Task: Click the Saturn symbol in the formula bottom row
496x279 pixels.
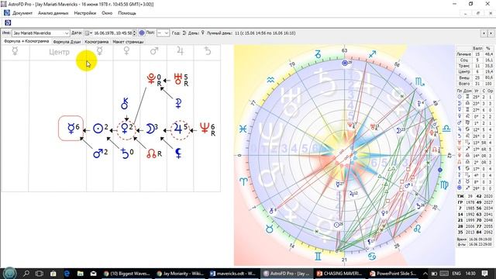Action: coord(125,153)
